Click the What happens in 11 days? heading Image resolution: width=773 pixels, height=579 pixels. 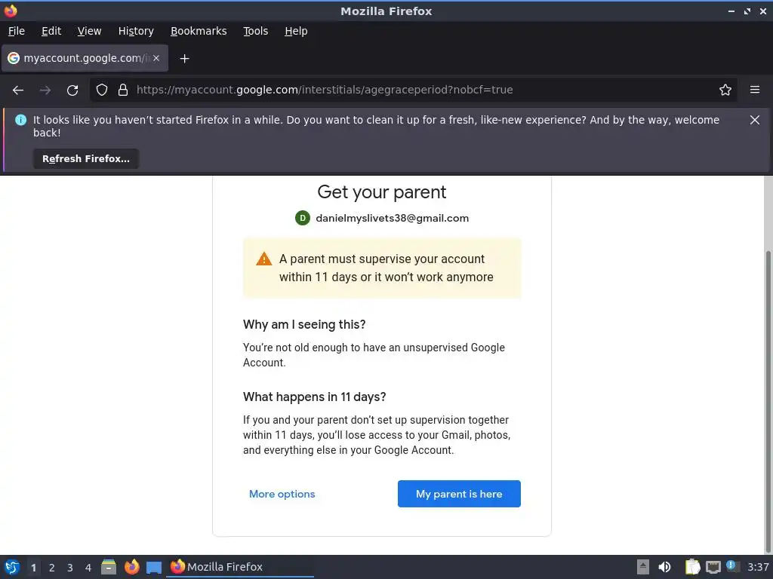point(315,397)
